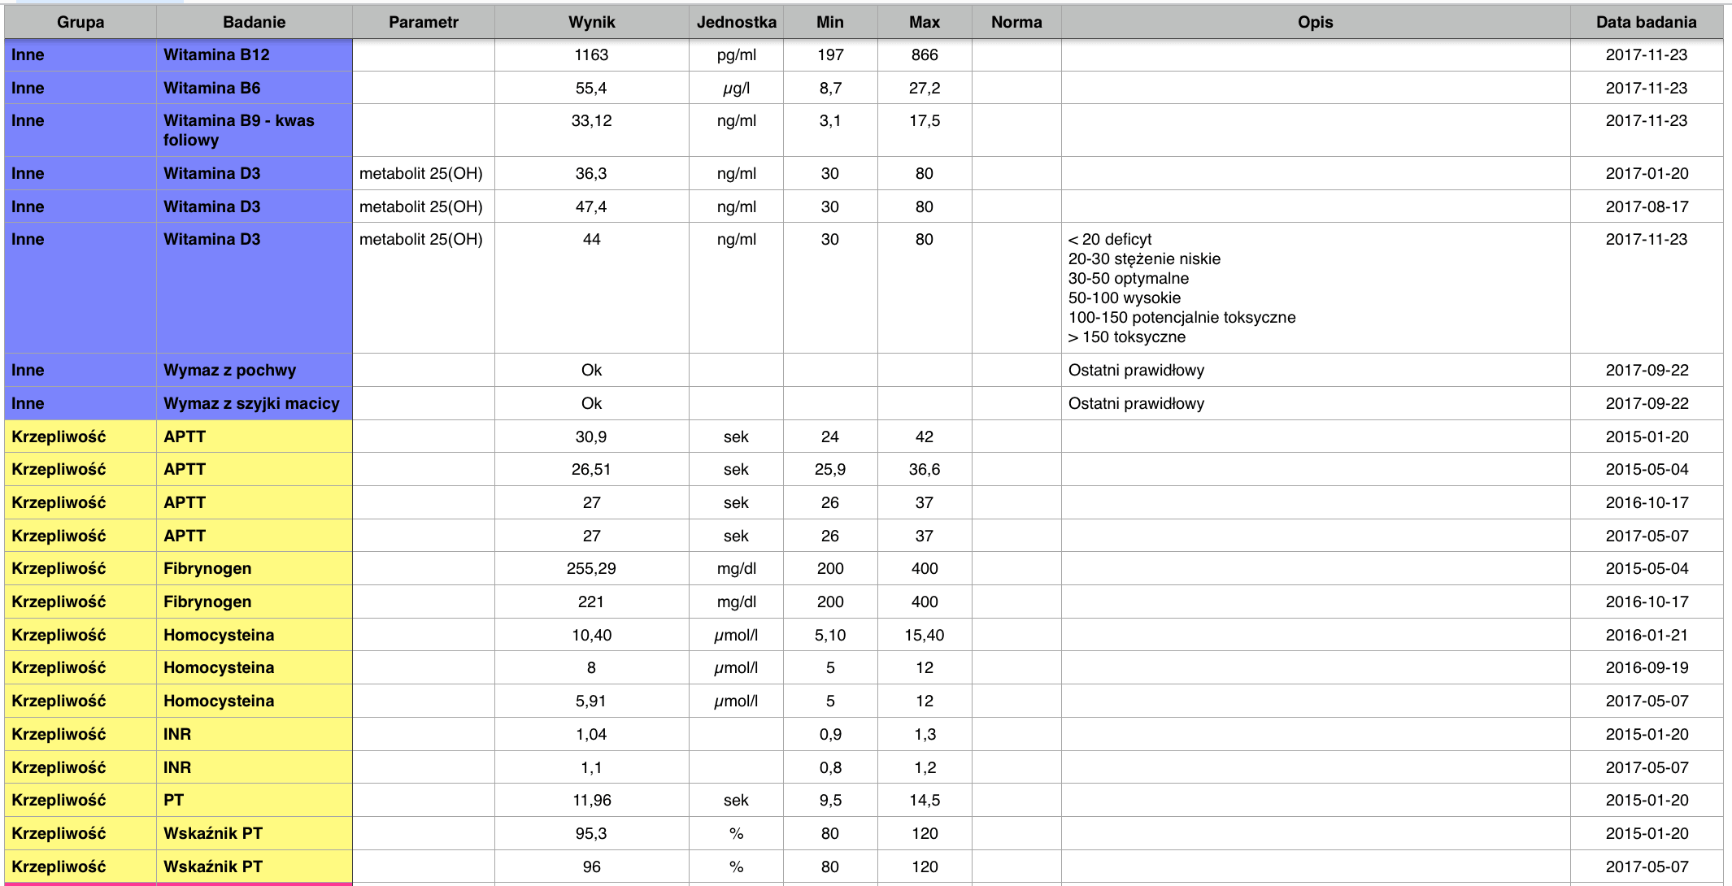Click the Wymaz z szyjki macicy cell
The width and height of the screenshot is (1732, 886).
pyautogui.click(x=255, y=403)
